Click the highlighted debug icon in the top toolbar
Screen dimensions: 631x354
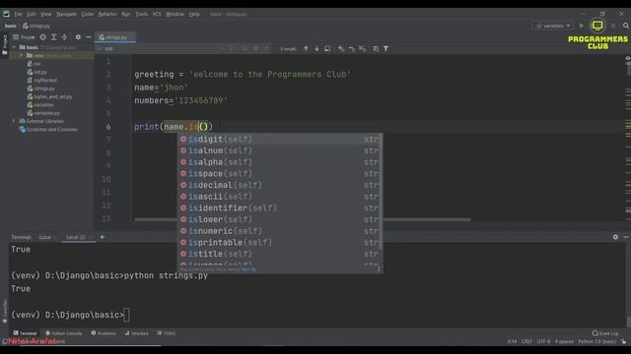coord(597,26)
